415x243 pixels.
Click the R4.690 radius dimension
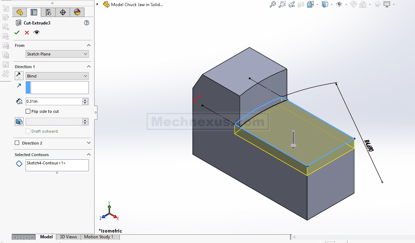point(369,145)
